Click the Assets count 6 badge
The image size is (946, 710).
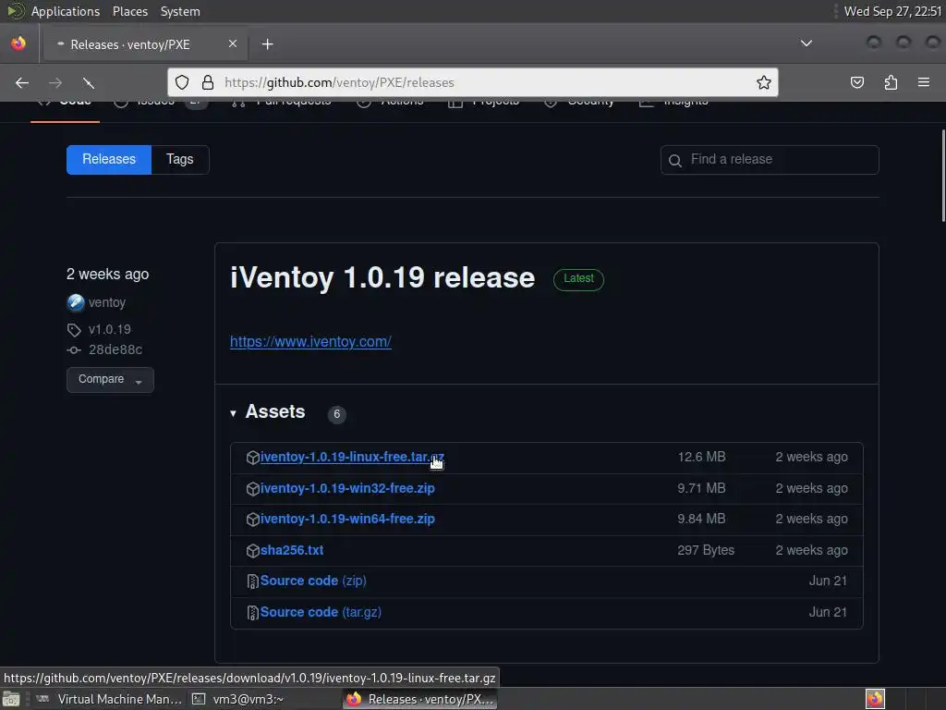[336, 414]
